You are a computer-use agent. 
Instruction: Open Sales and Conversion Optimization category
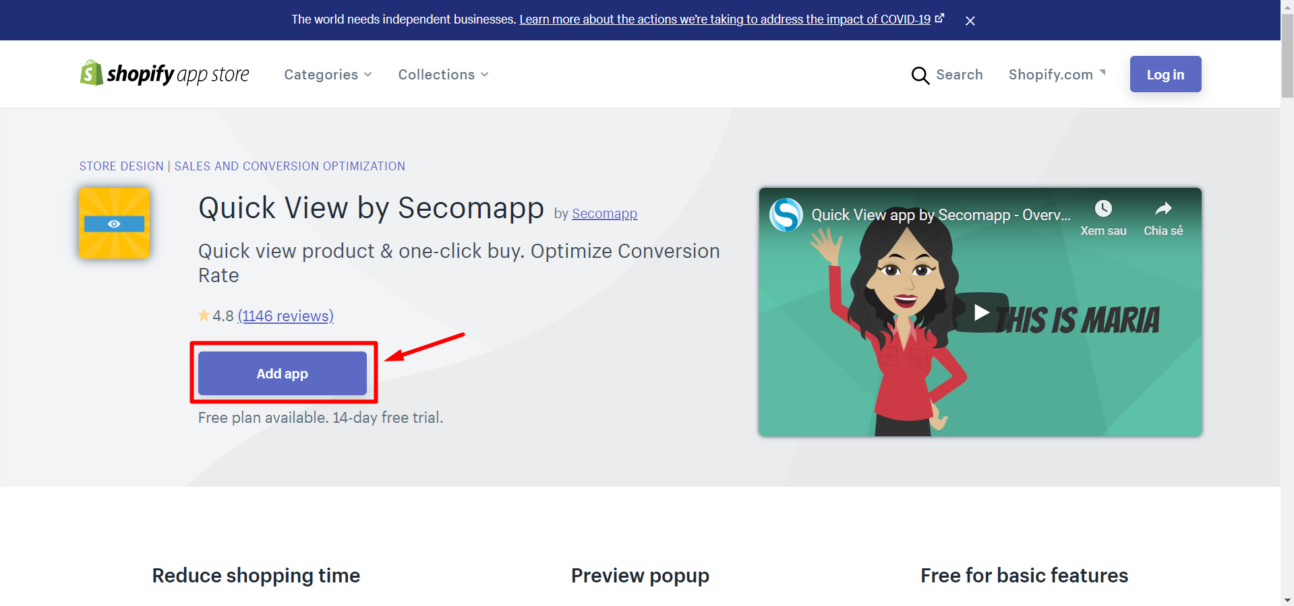coord(290,166)
